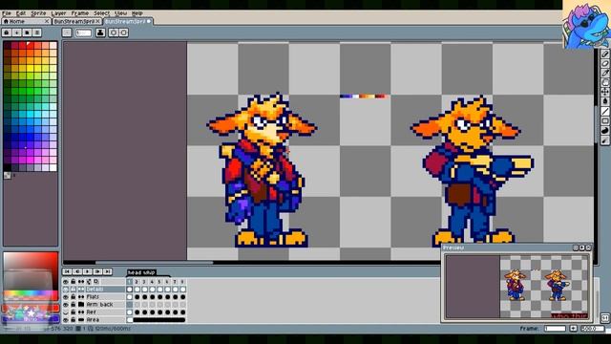
Task: Open the Layer menu
Action: (x=58, y=13)
